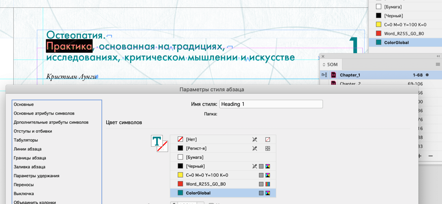The image size is (442, 204).
Task: Click the page range 1-68 in book panel
Action: pos(418,75)
